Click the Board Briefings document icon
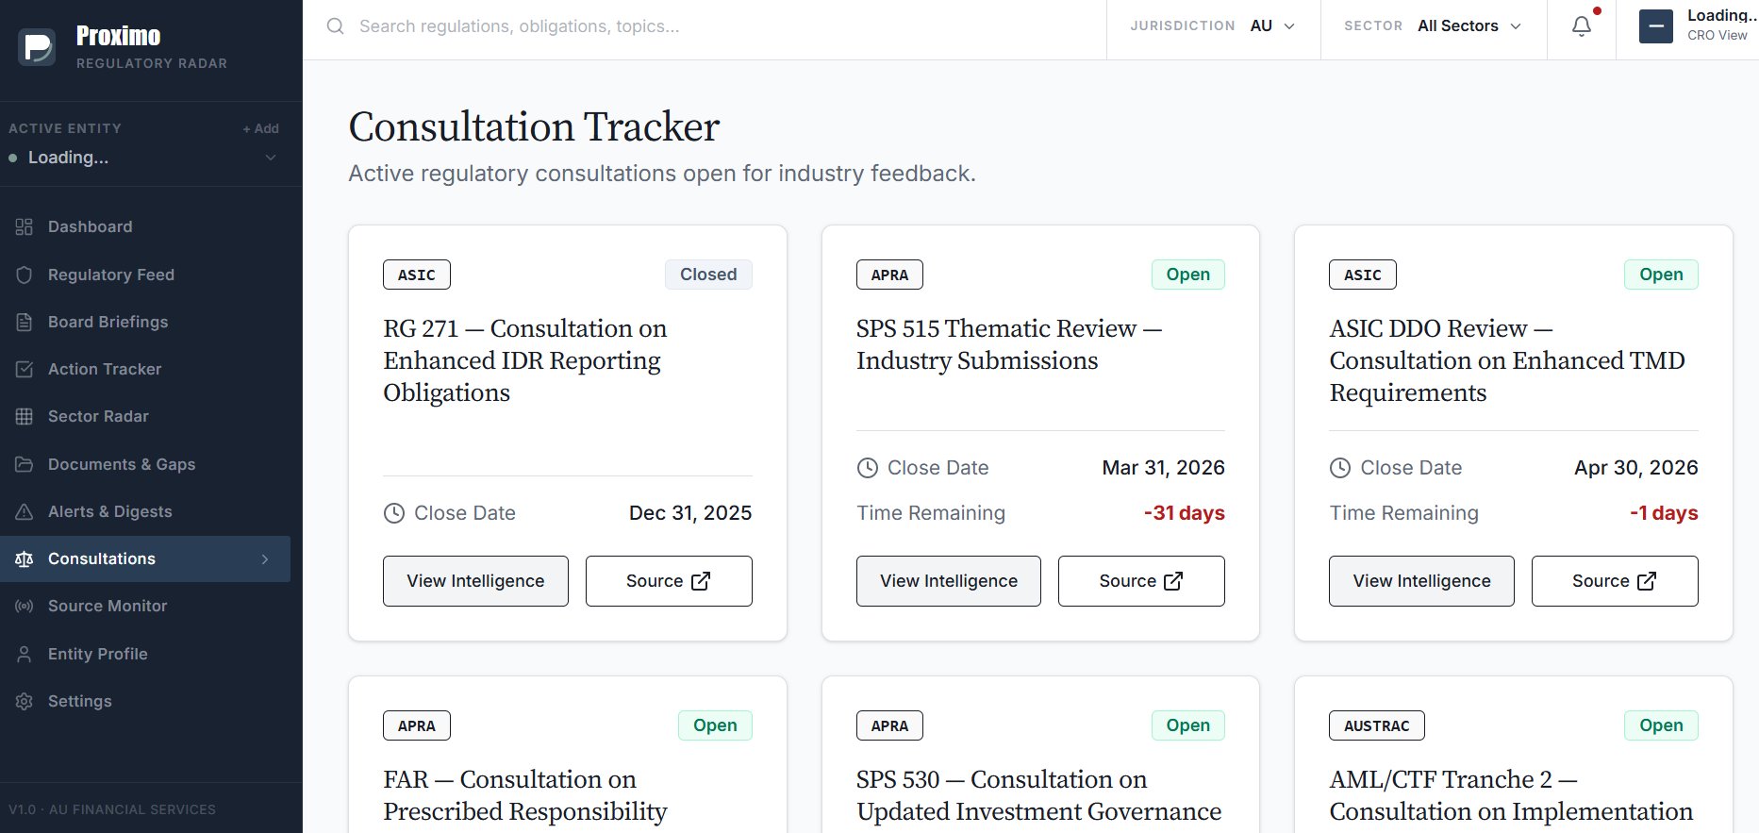 coord(25,322)
